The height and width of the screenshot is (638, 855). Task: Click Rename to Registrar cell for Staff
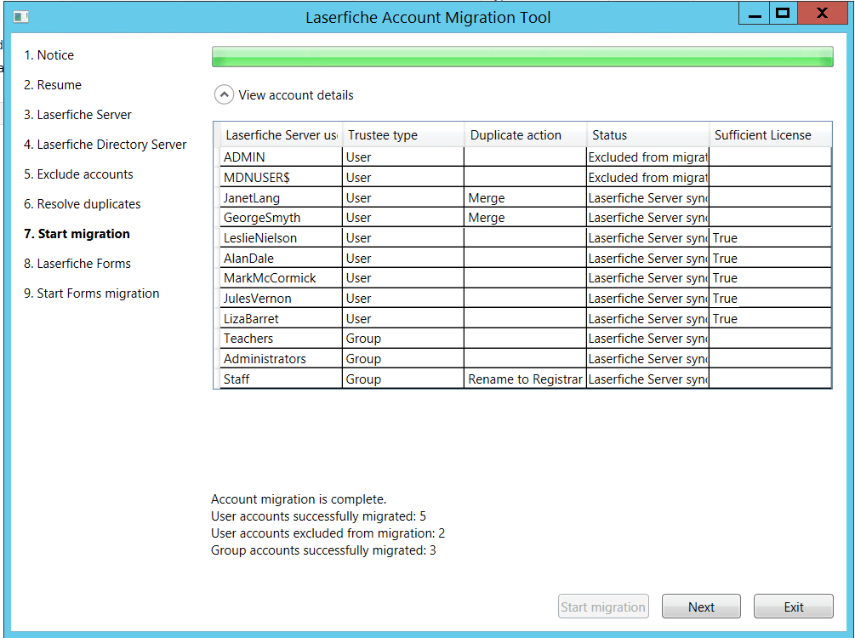pos(525,379)
